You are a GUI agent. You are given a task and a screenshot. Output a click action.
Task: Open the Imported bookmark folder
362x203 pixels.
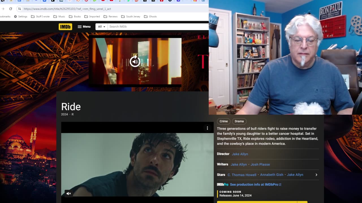(x=92, y=16)
